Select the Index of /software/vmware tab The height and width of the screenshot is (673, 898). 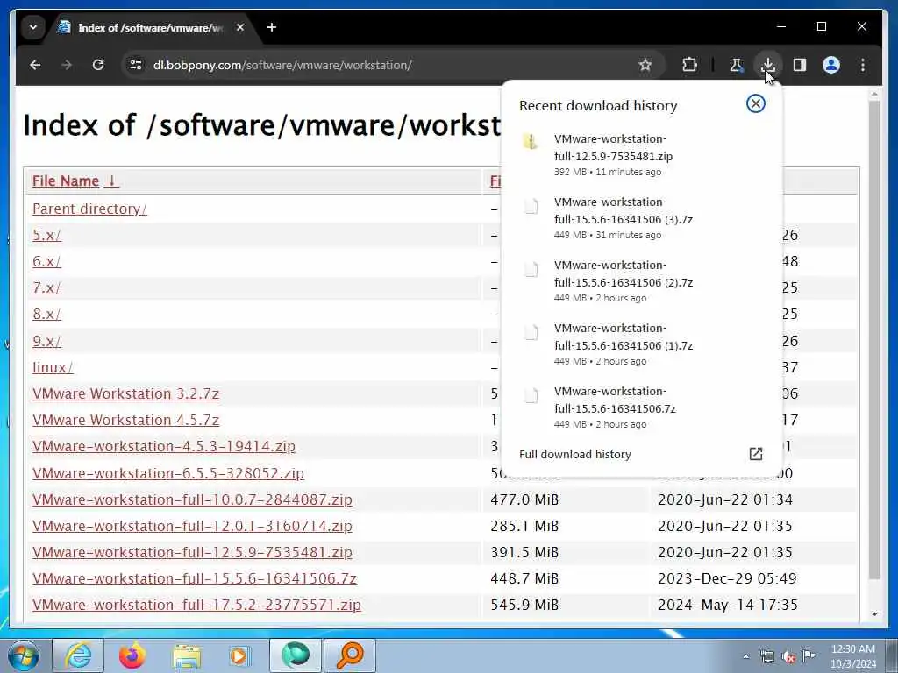(150, 27)
